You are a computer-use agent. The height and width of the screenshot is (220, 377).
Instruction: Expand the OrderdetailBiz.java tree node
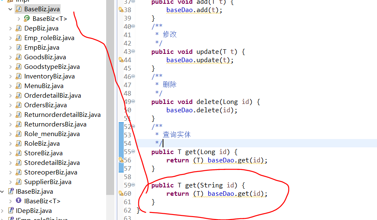click(10, 96)
